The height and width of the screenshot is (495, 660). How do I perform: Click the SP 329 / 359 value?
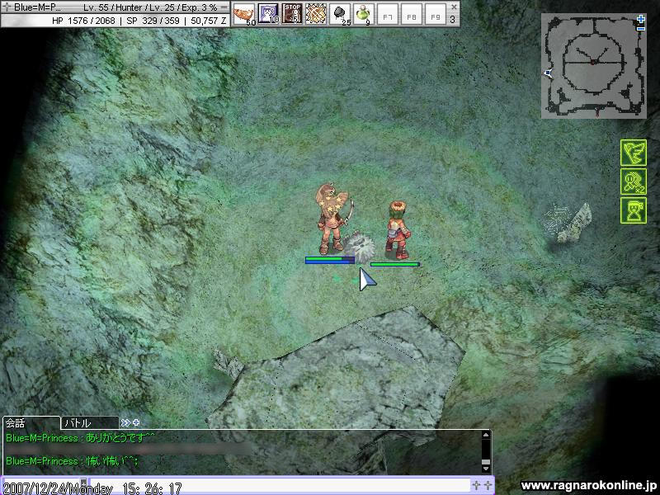tap(153, 20)
